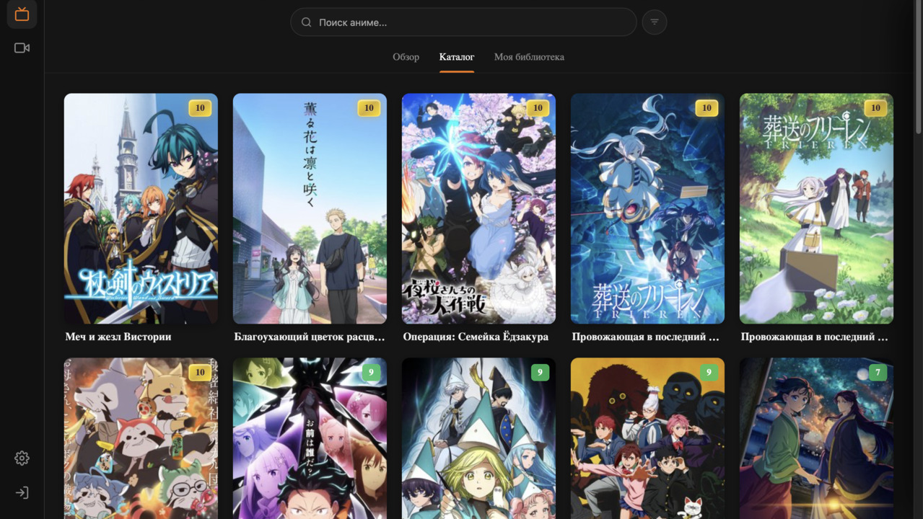The width and height of the screenshot is (923, 519).
Task: Open the Меч и жезл Вистории poster
Action: pyautogui.click(x=141, y=208)
